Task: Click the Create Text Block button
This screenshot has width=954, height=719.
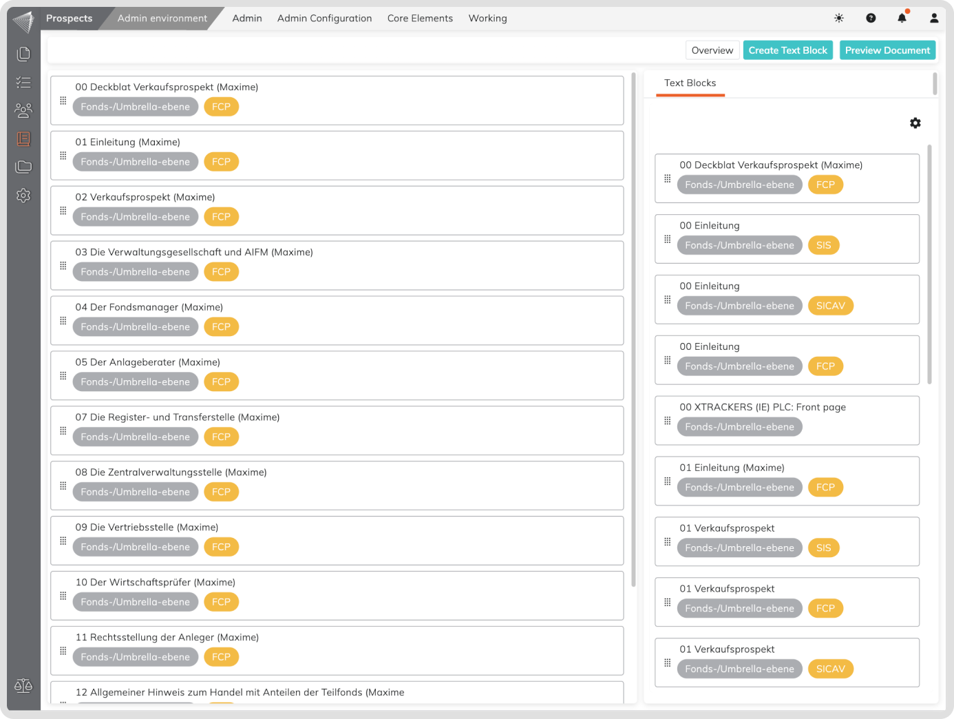Action: (787, 50)
